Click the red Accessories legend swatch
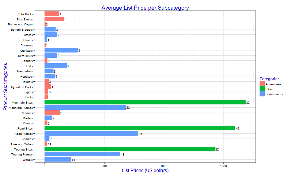Image resolution: width=291 pixels, height=175 pixels. [262, 84]
